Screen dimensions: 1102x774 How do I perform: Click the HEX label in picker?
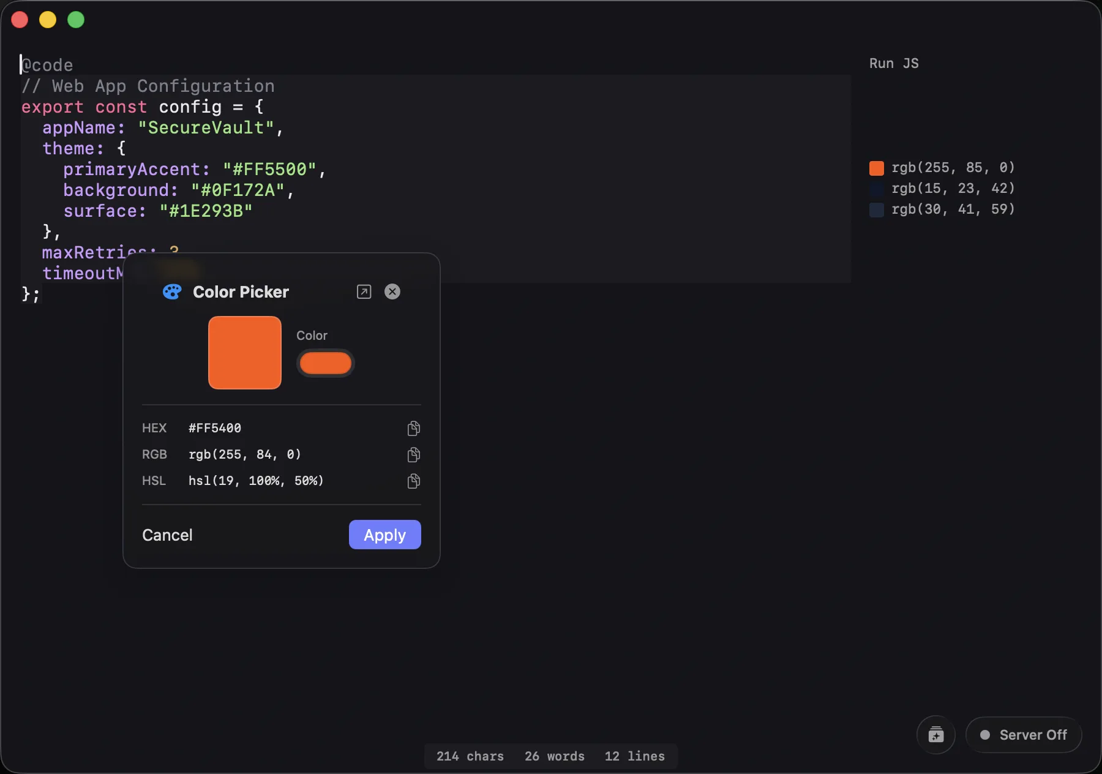pyautogui.click(x=154, y=428)
